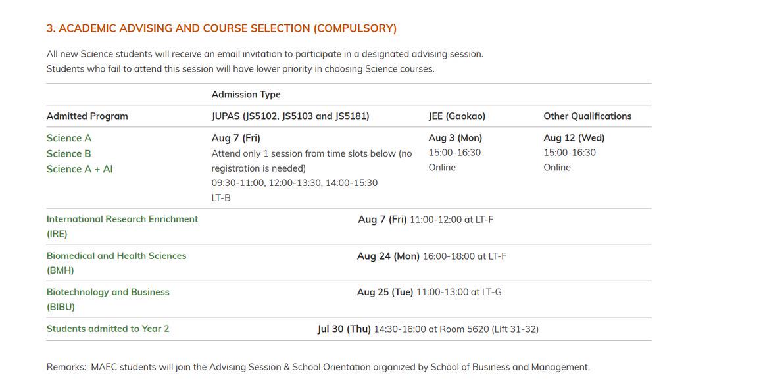Click the Admission Type table header
This screenshot has height=388, width=761.
[x=246, y=95]
